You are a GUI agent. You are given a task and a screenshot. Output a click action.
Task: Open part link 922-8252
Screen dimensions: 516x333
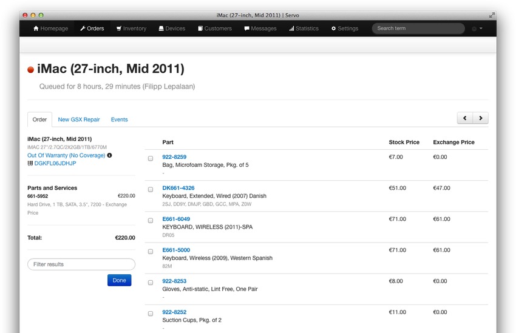(174, 312)
